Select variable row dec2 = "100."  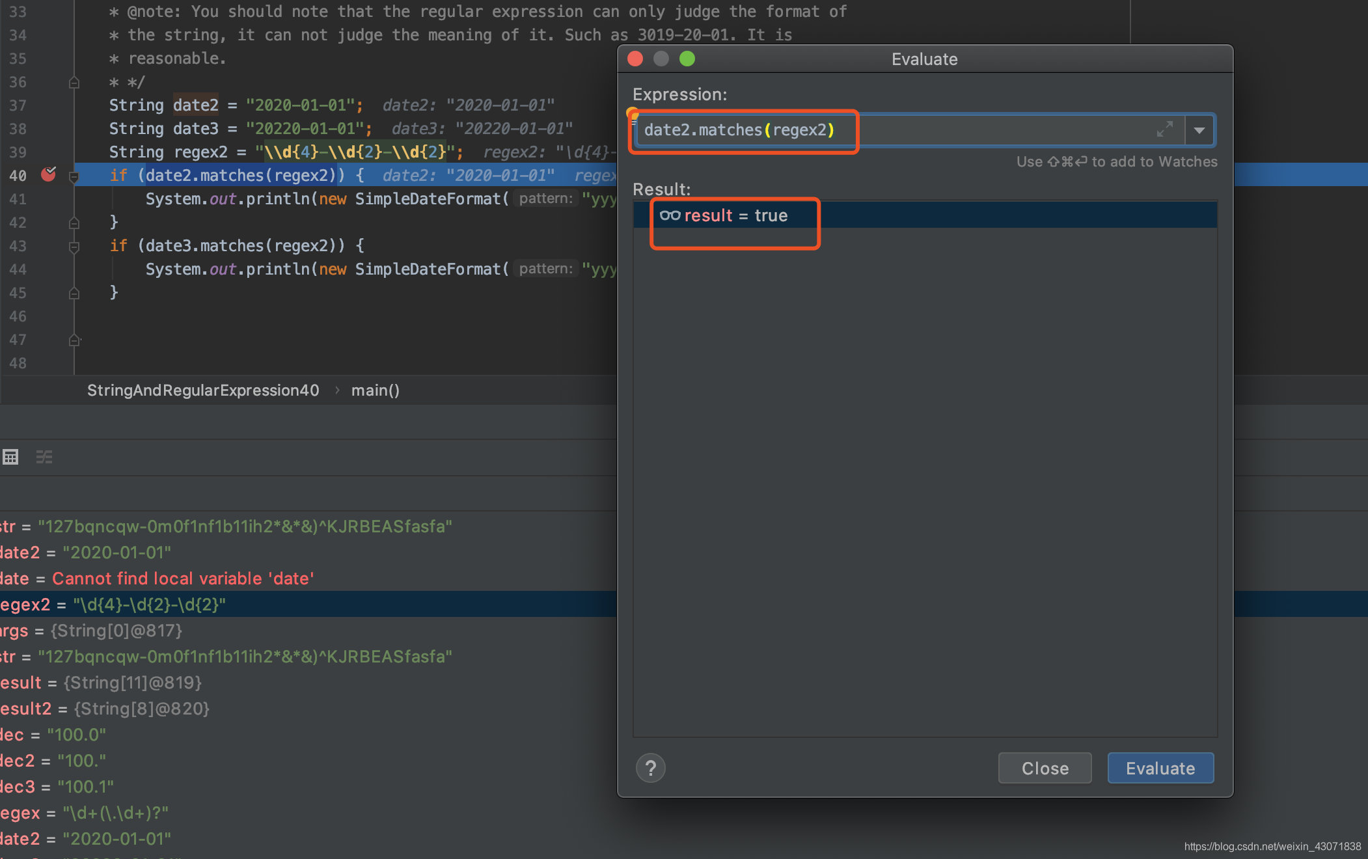308,761
